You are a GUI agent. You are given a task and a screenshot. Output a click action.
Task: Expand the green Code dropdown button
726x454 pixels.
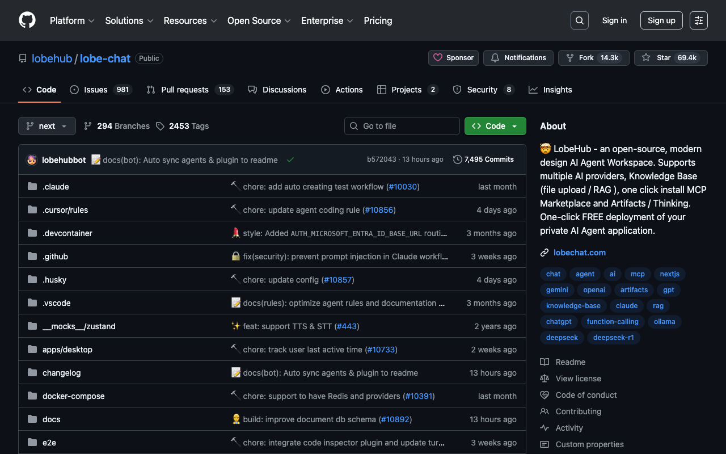pos(495,126)
